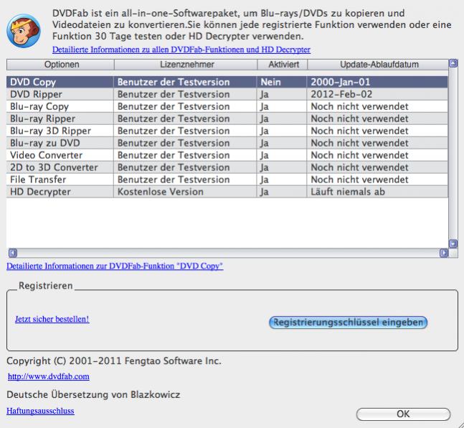Click the scroll down arrow of the table

pyautogui.click(x=453, y=243)
